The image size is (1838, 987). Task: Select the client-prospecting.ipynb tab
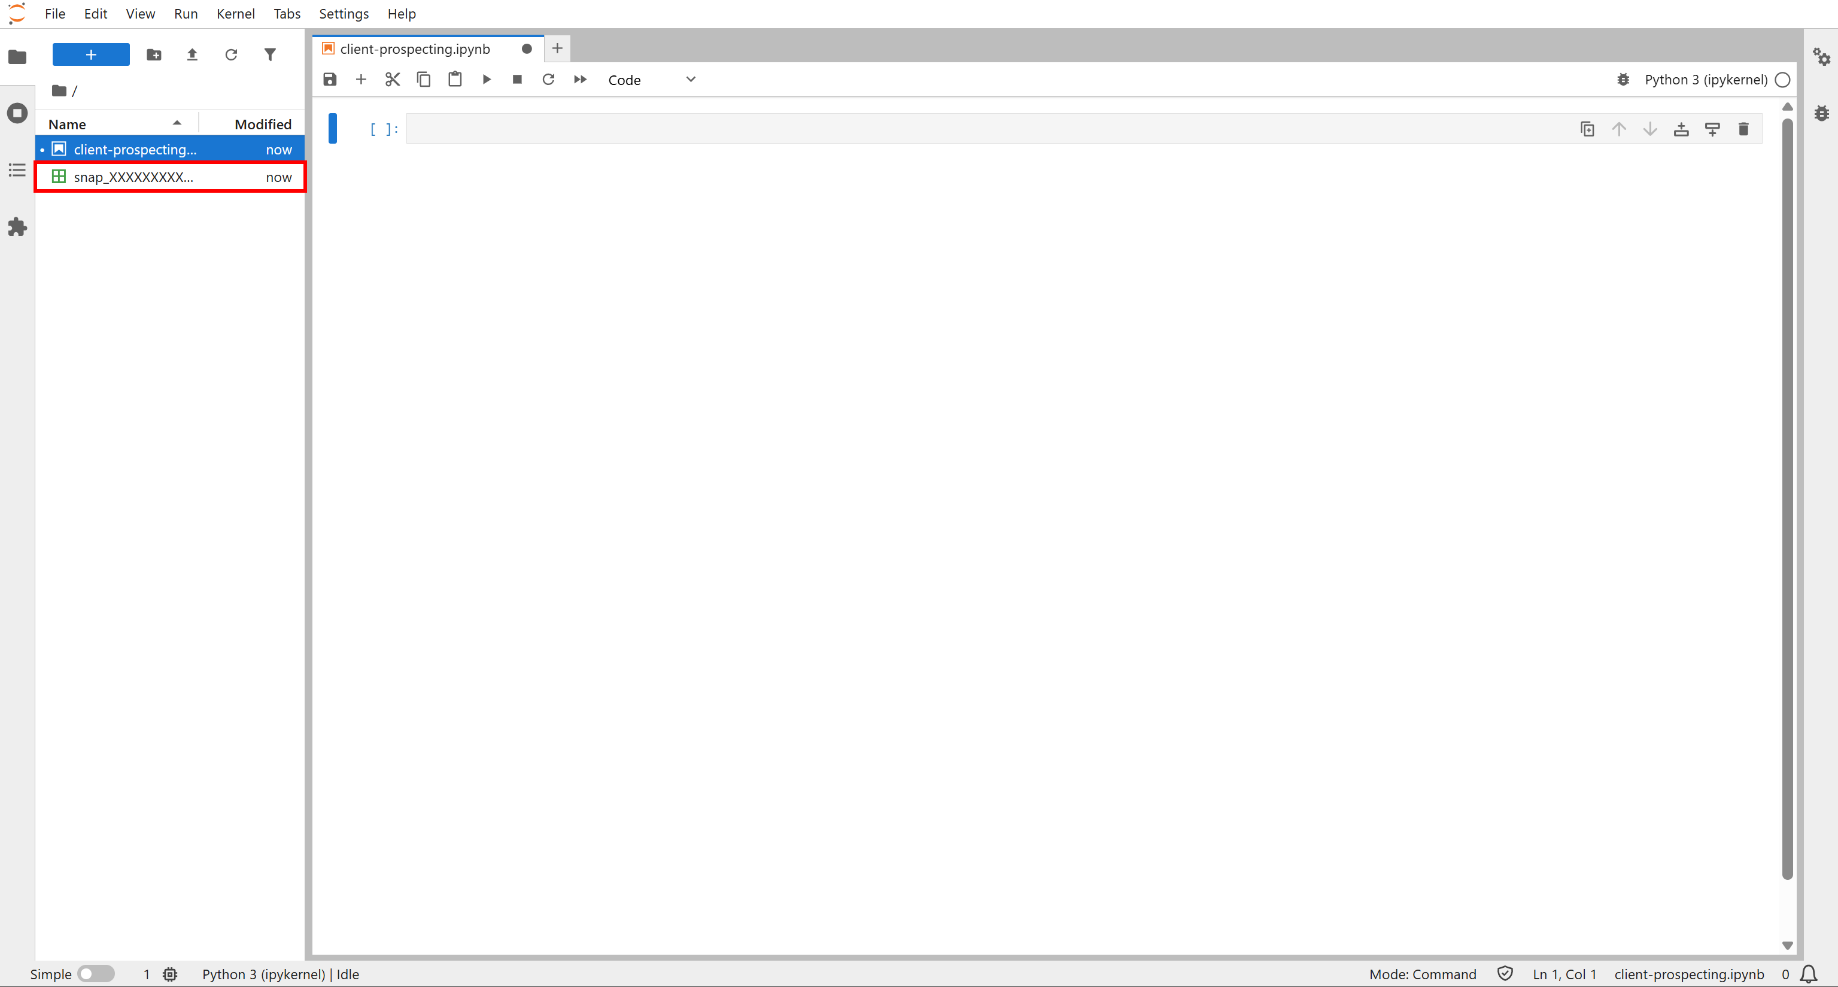pyautogui.click(x=416, y=48)
